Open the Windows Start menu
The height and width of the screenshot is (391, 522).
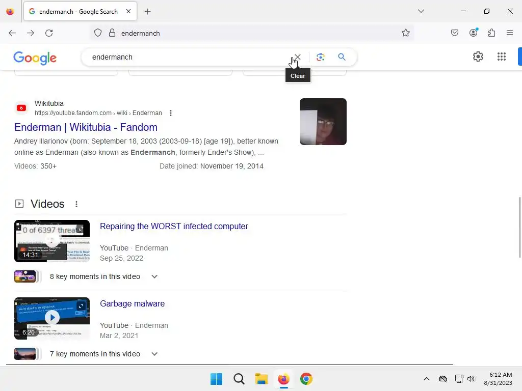216,379
